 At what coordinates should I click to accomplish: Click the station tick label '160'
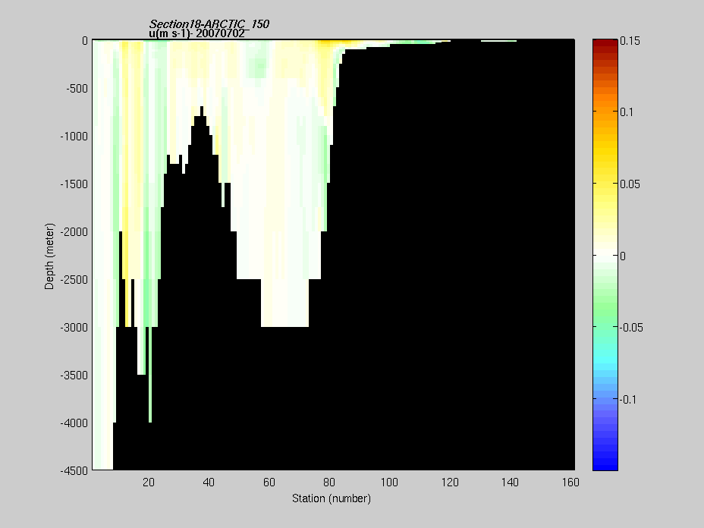pyautogui.click(x=570, y=482)
